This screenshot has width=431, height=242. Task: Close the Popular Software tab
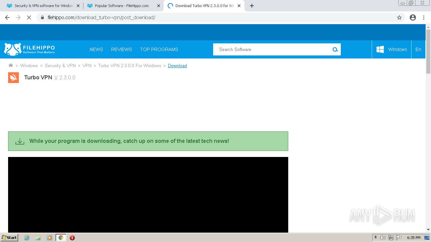[x=159, y=6]
